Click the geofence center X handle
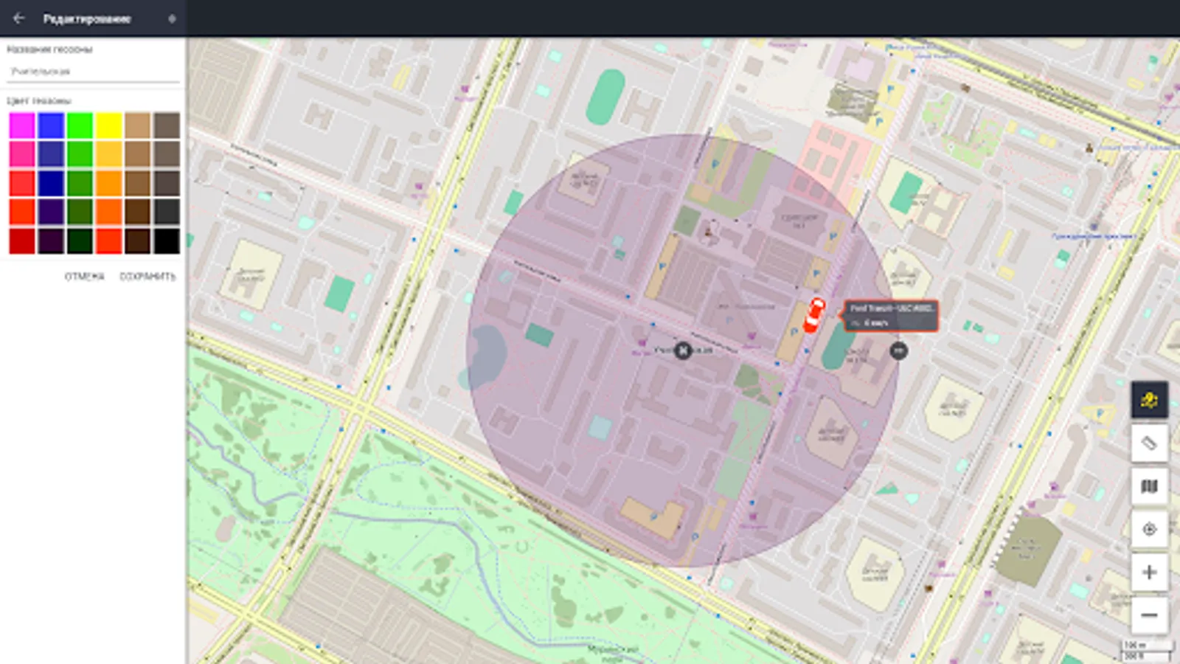Image resolution: width=1180 pixels, height=664 pixels. pyautogui.click(x=683, y=350)
